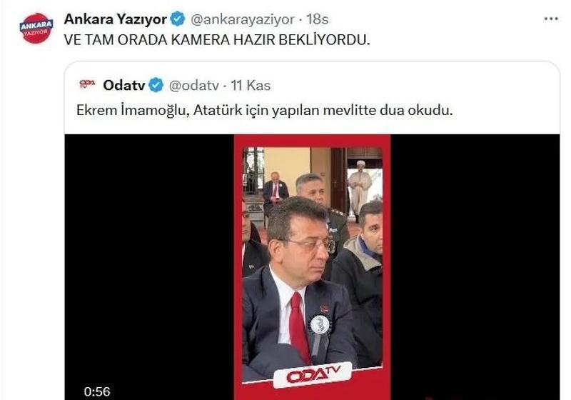Click Odatv verified checkmark badge
This screenshot has height=400, width=571.
pyautogui.click(x=156, y=85)
